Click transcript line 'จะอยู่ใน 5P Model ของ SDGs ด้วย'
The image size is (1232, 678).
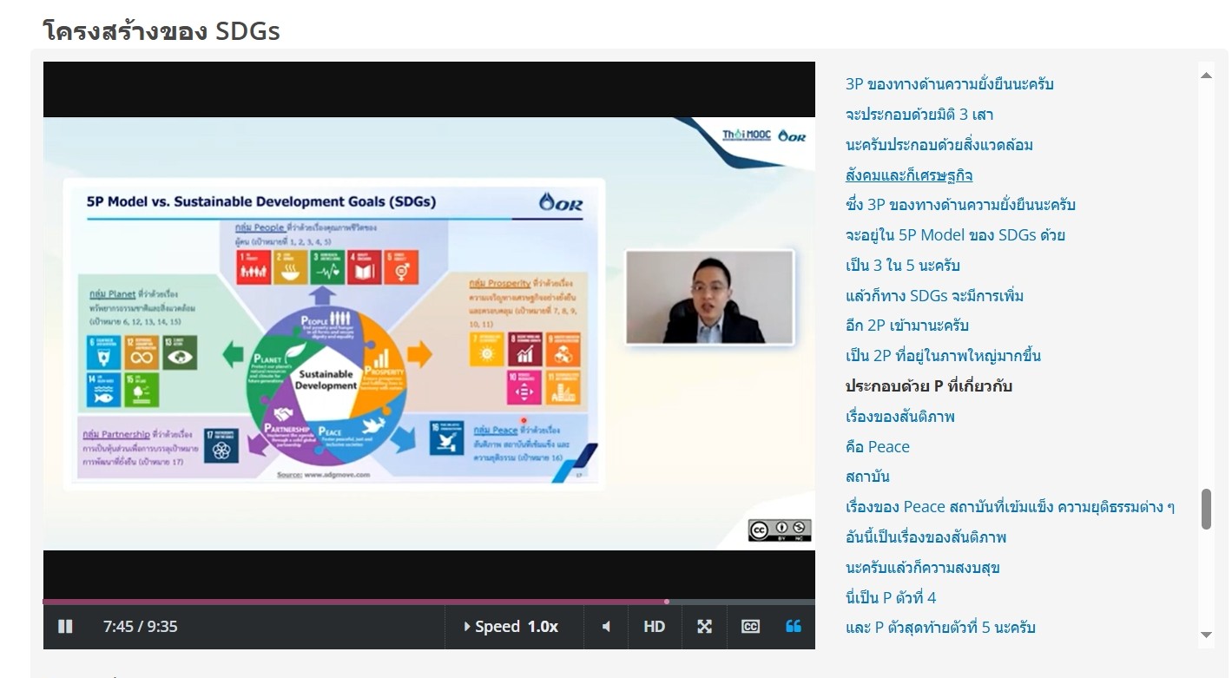(954, 235)
